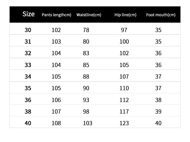Select size 31 row label
This screenshot has height=142, width=190.
[x=28, y=42]
